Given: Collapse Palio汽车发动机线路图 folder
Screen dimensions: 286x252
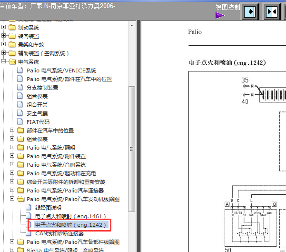Looking at the screenshot, I should click(x=12, y=199).
